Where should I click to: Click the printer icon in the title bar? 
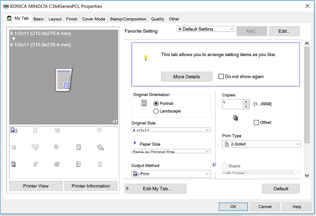tap(6, 6)
